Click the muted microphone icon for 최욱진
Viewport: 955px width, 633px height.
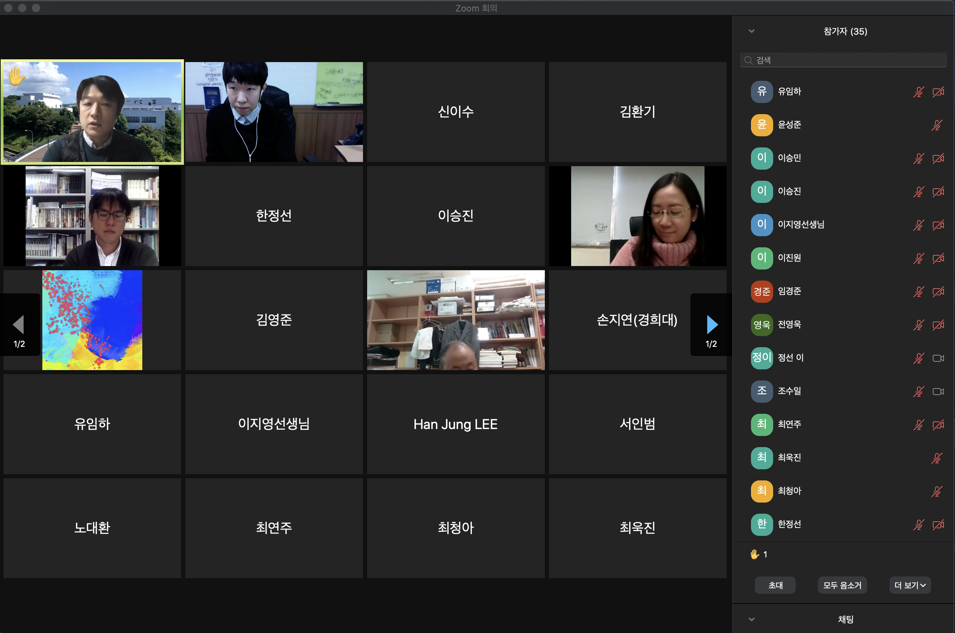(936, 458)
